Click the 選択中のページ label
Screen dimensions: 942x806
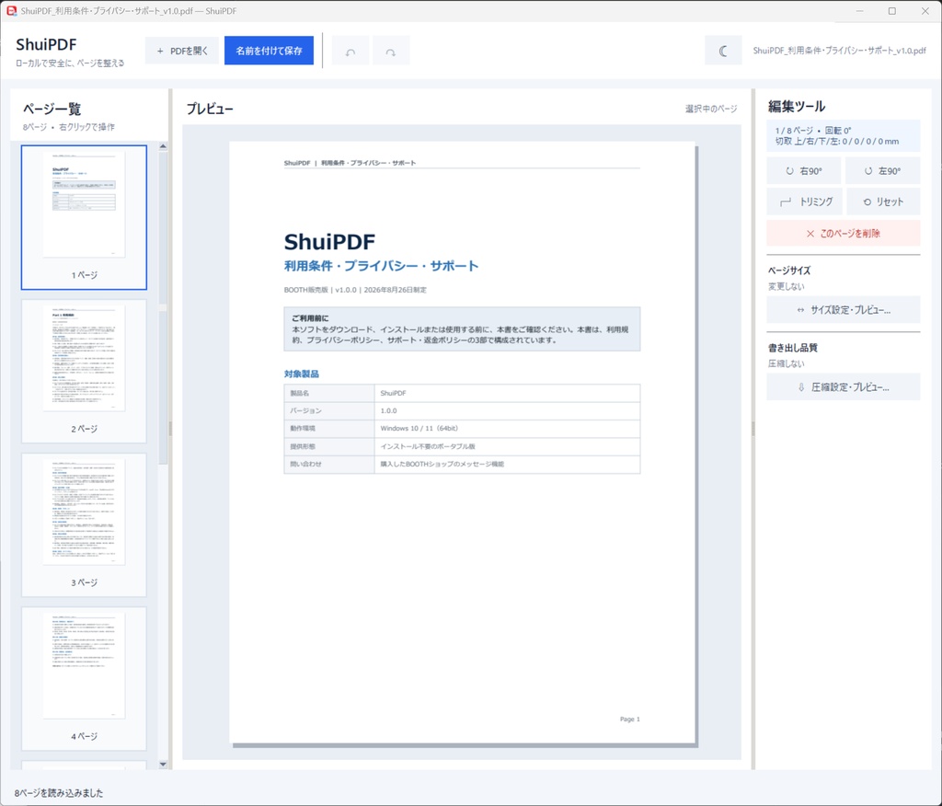click(711, 109)
